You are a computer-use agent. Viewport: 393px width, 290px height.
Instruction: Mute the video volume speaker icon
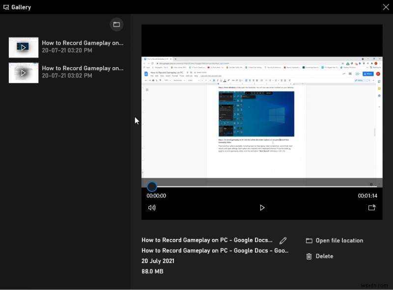(152, 208)
